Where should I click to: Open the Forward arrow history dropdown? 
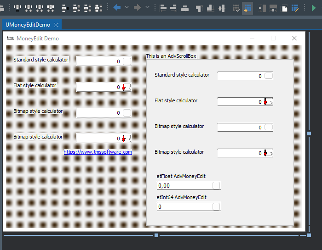pyautogui.click(x=147, y=7)
